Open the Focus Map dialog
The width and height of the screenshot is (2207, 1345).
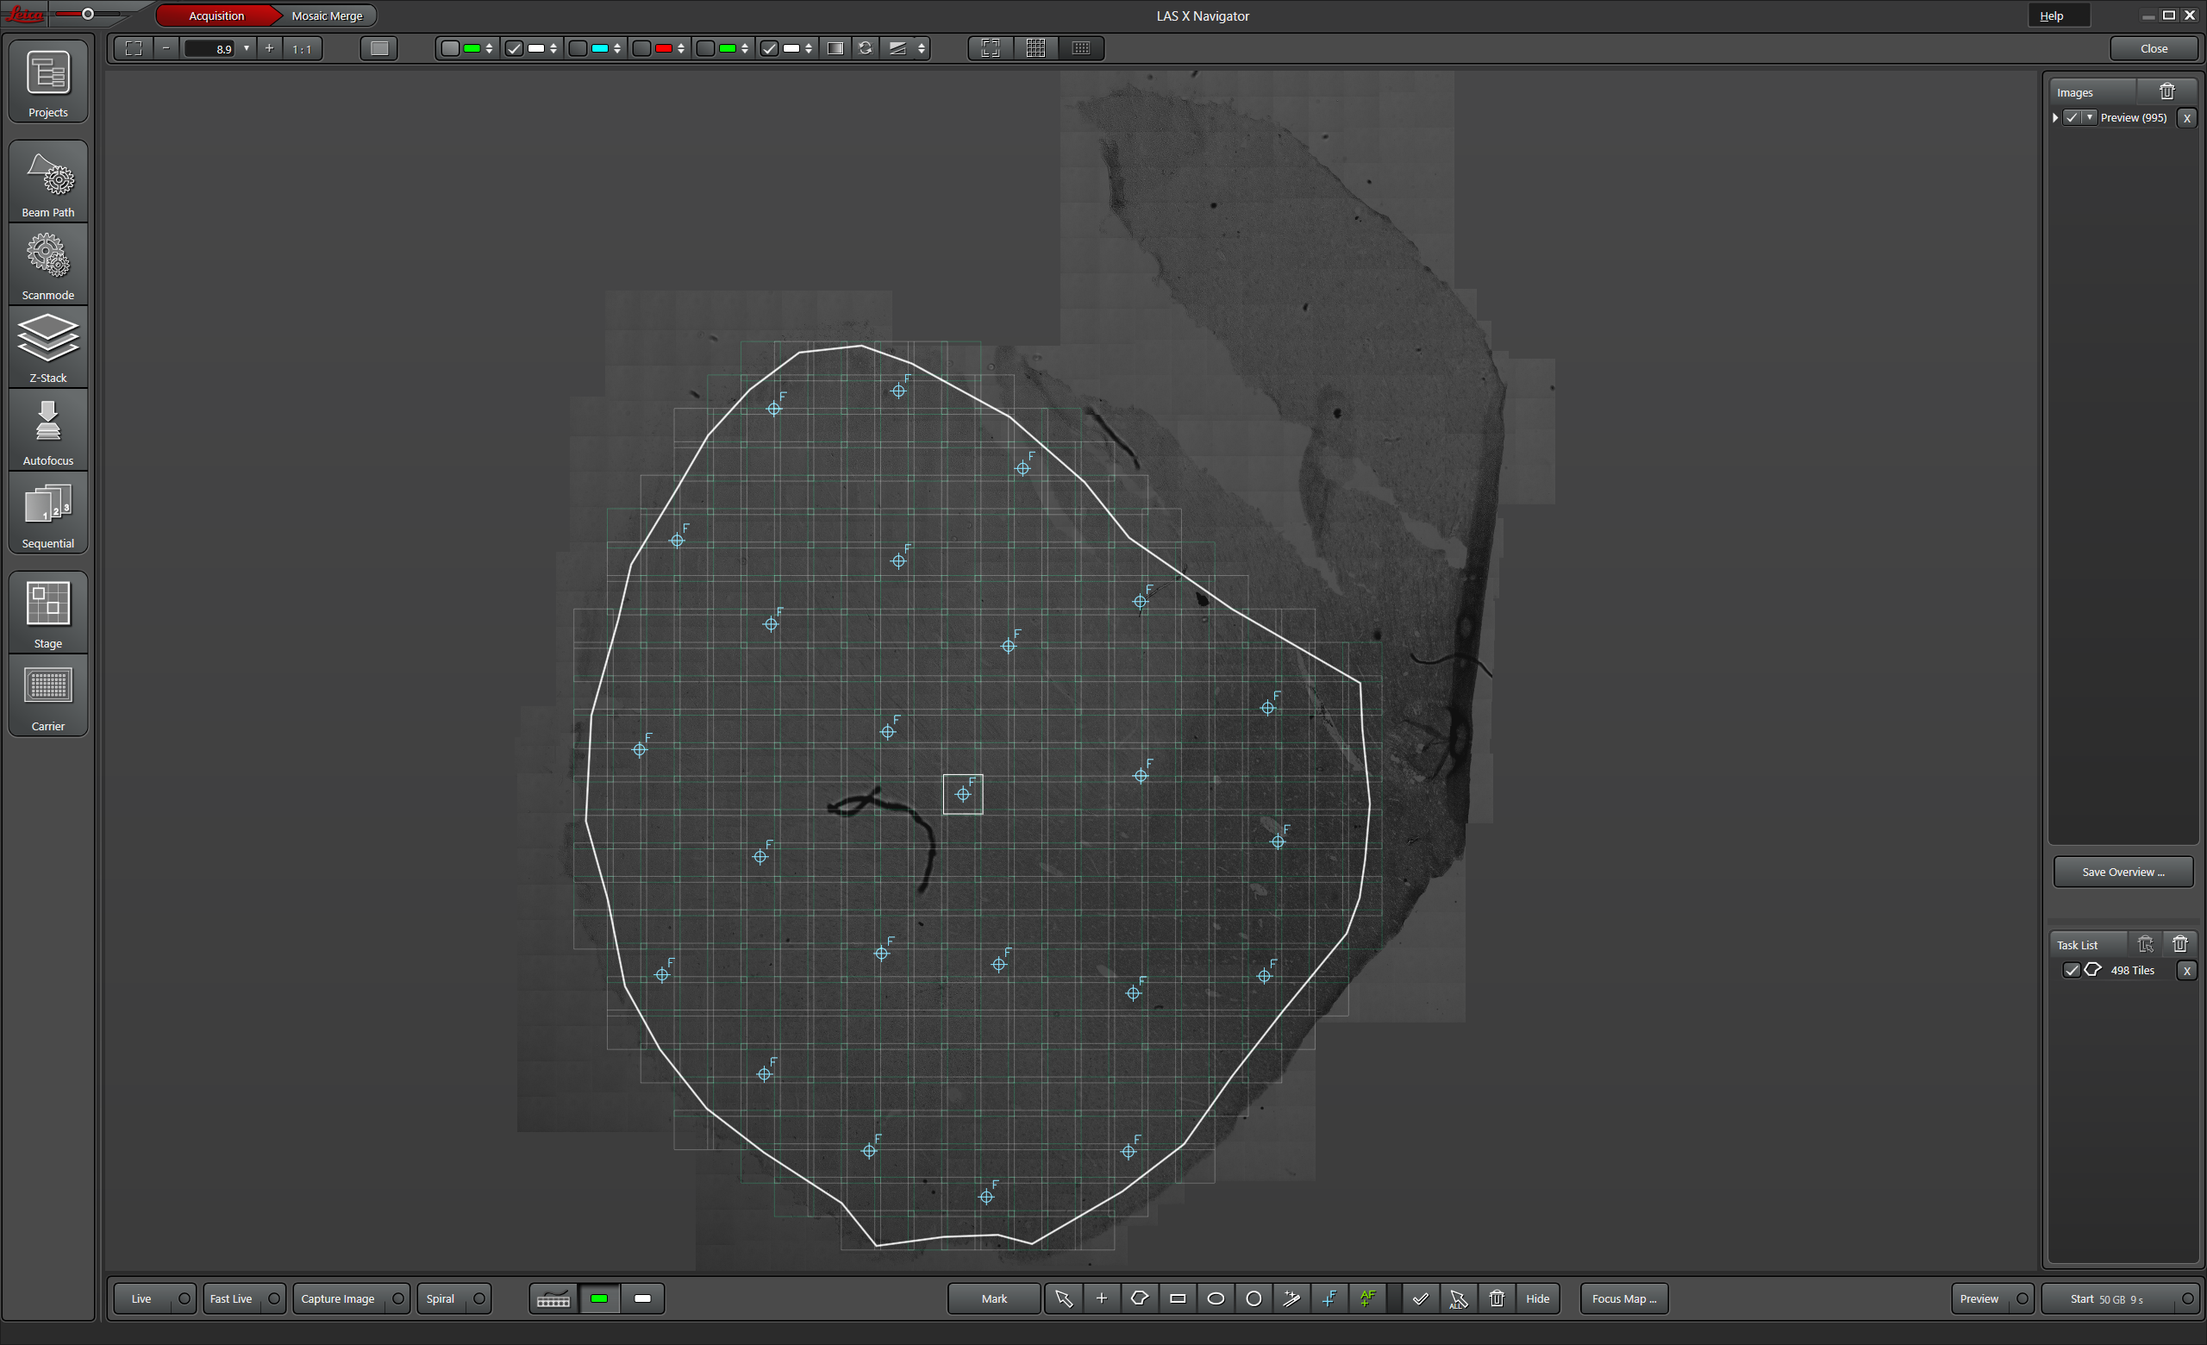coord(1623,1298)
